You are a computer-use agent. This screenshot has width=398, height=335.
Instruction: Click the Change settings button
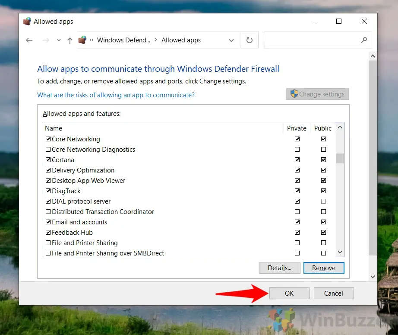[318, 94]
